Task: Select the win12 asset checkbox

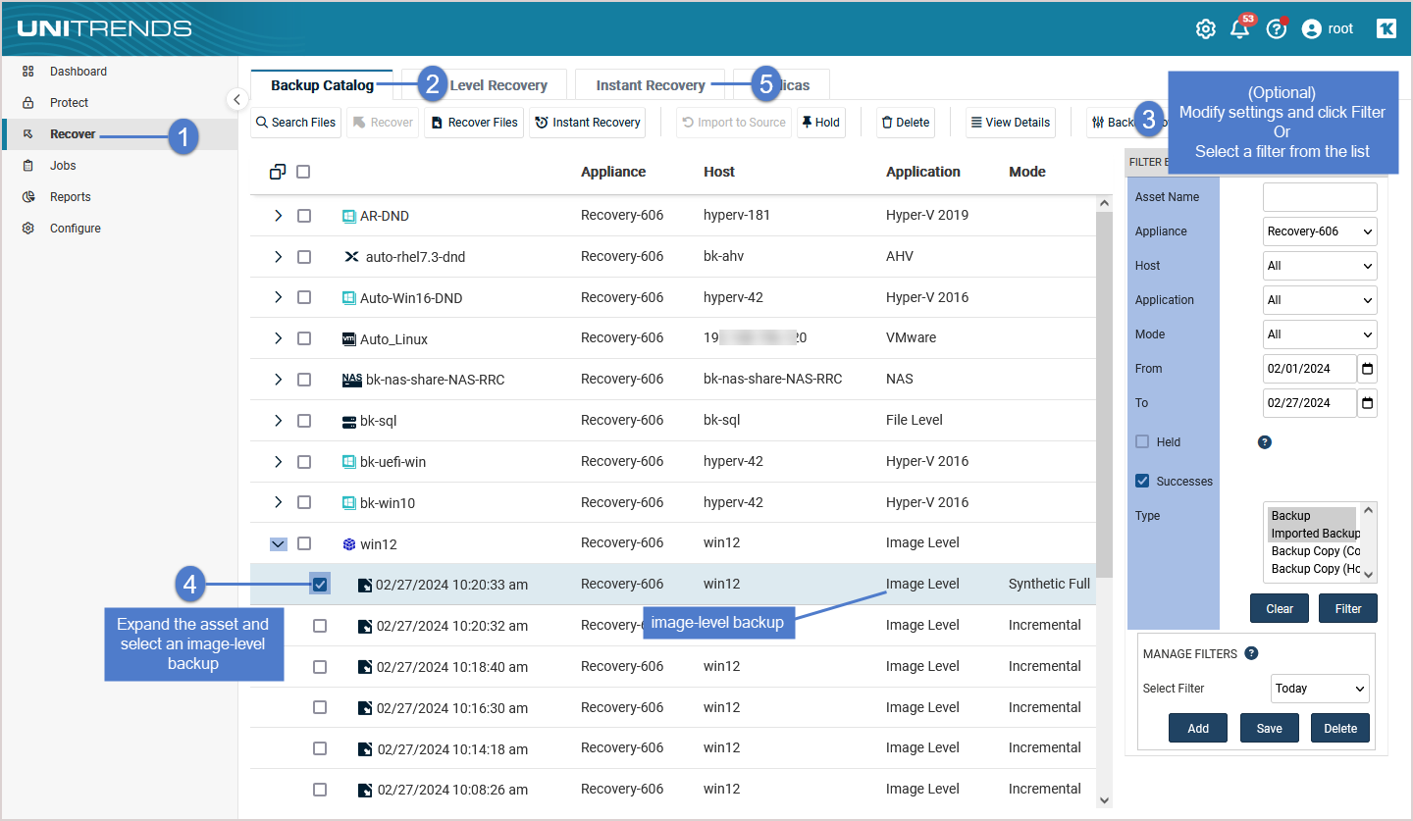Action: (304, 543)
